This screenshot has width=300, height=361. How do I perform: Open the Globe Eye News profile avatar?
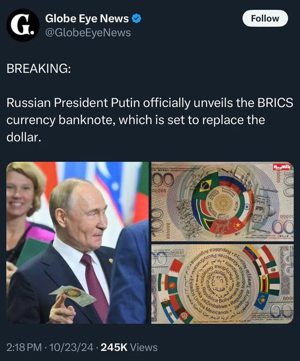point(23,25)
